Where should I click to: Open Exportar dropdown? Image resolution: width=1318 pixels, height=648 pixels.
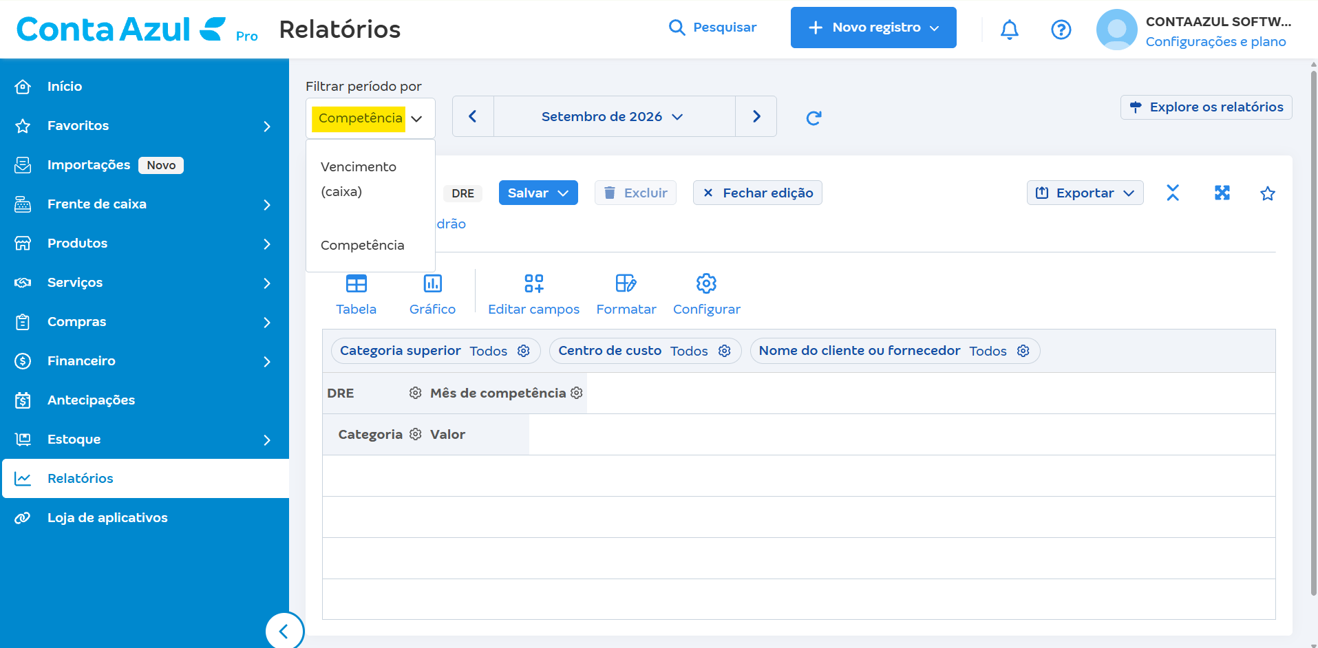(x=1085, y=193)
